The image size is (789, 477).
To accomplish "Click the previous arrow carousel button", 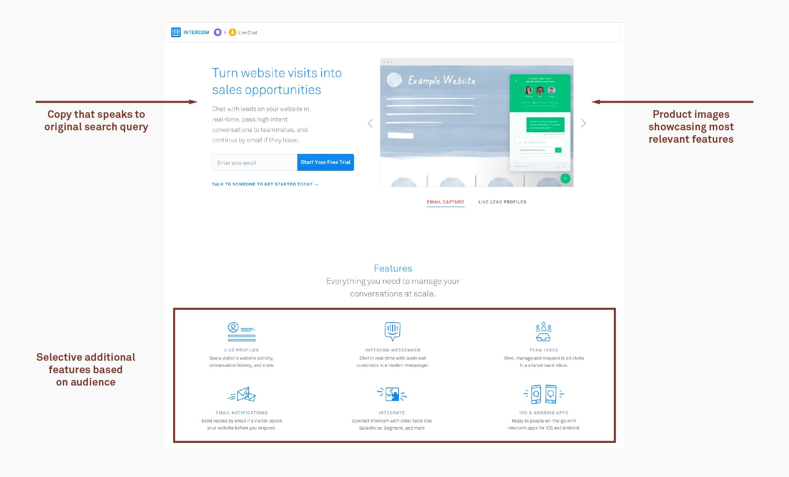I will click(x=370, y=123).
